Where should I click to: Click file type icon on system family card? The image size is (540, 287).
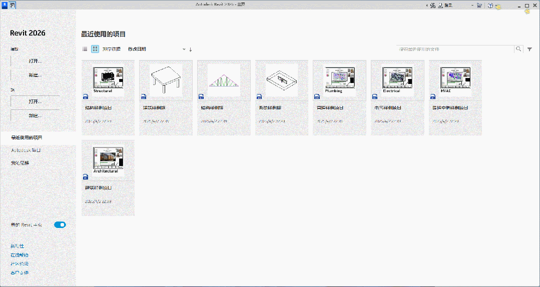(259, 96)
